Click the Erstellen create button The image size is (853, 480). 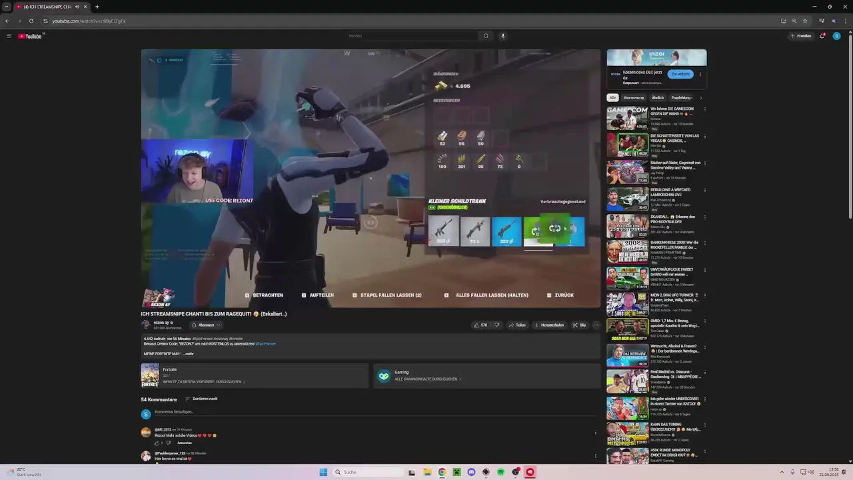[801, 36]
